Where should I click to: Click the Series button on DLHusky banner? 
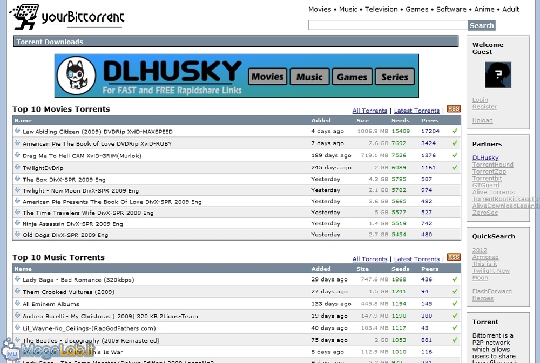click(x=395, y=77)
